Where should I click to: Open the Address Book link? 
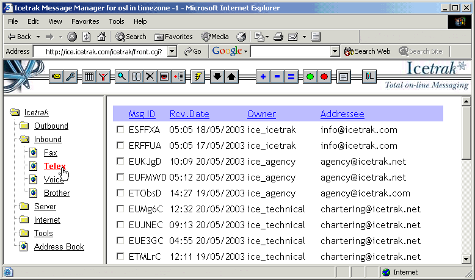point(59,246)
